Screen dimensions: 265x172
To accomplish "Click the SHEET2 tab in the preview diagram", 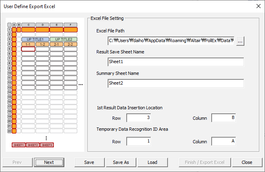I will point(33,145).
